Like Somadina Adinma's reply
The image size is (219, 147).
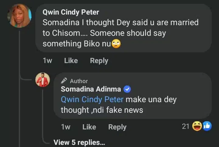coord(89,127)
